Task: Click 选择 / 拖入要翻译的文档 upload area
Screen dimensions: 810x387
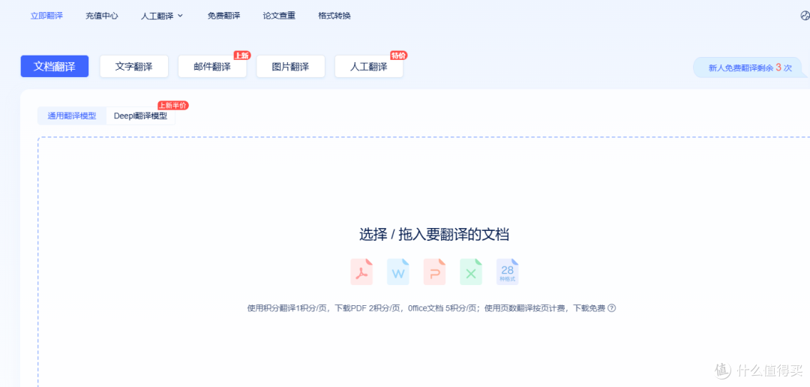Action: click(434, 235)
